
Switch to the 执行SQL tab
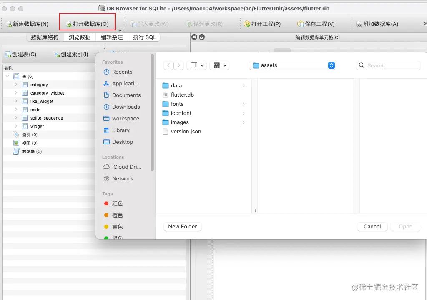tap(144, 37)
